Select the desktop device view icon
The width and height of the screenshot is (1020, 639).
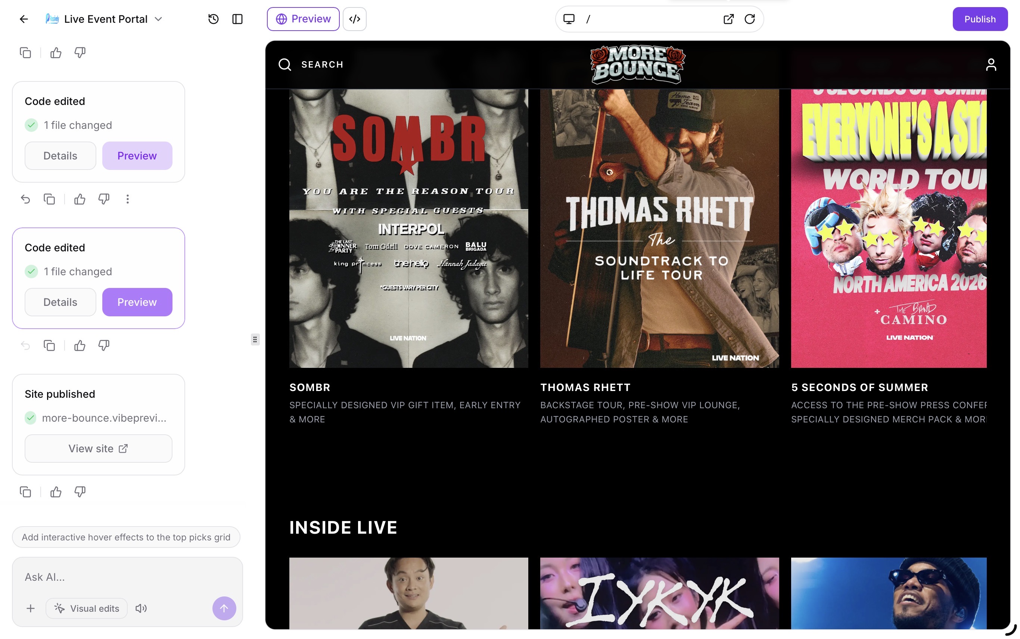click(569, 19)
